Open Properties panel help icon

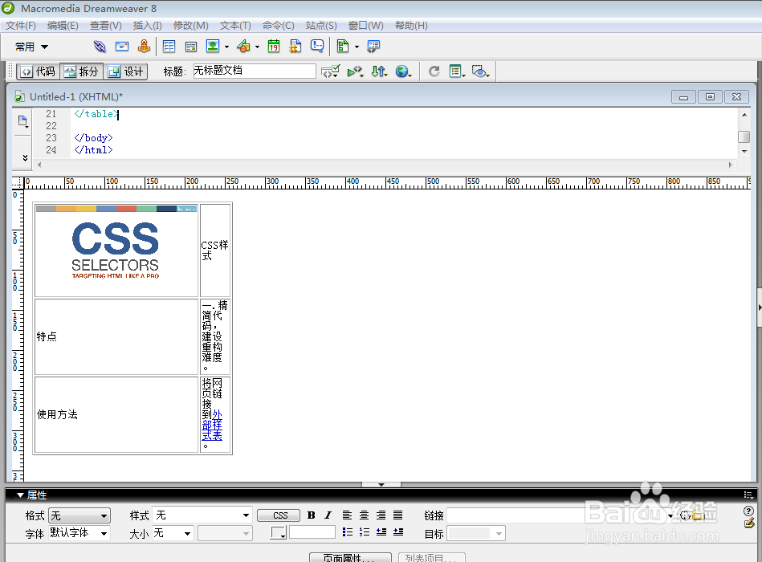pos(748,511)
